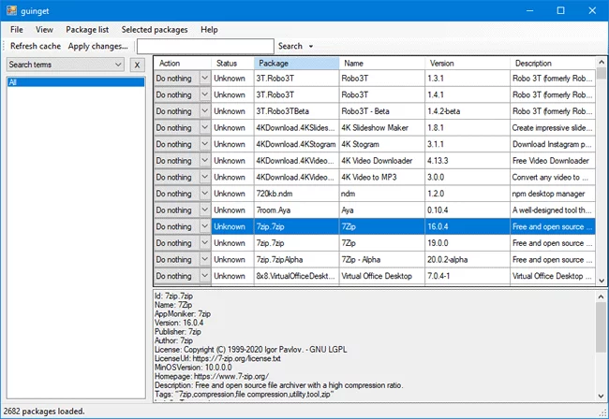Open action dropdown for 4K Video Downloader

204,161
